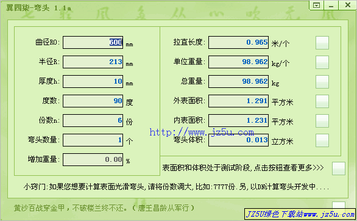Screen dimensions: 357x221
Task: Click the small button beside 外表面积
Action: click(322, 101)
